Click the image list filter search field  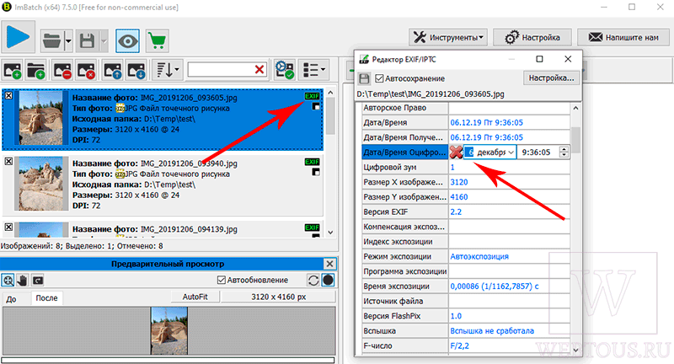coord(220,70)
